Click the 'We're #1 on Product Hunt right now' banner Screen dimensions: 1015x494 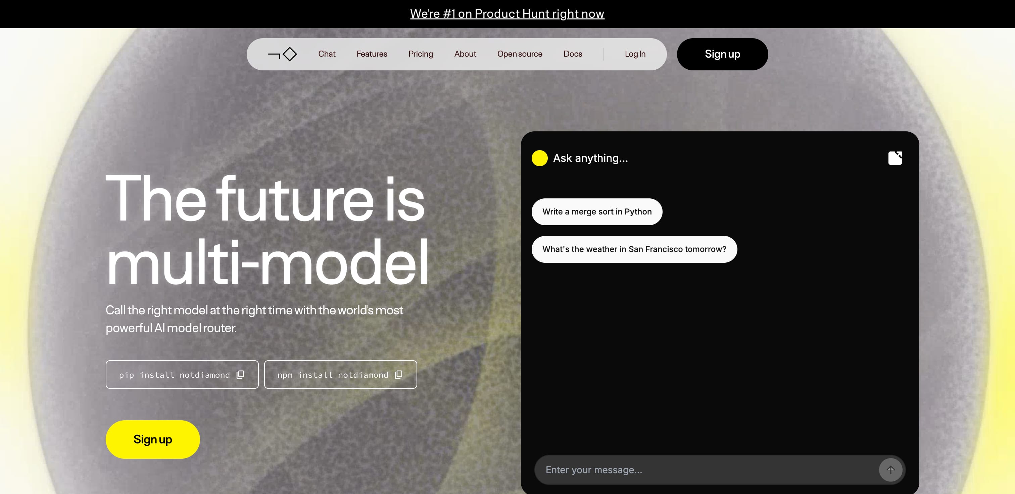click(x=507, y=14)
